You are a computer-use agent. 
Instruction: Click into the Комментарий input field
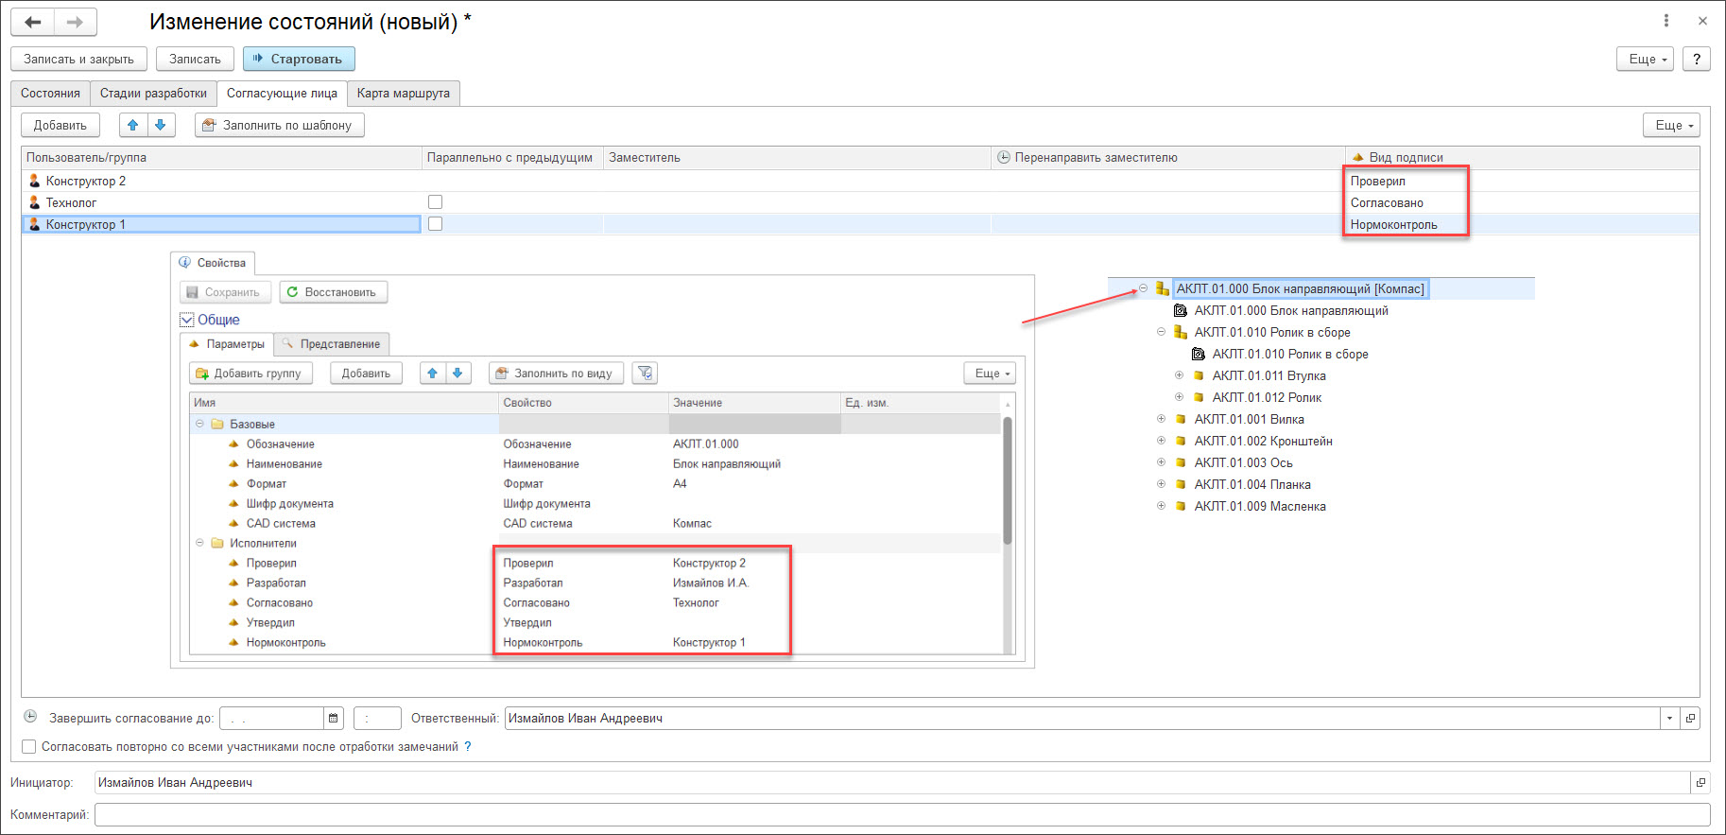click(x=902, y=814)
